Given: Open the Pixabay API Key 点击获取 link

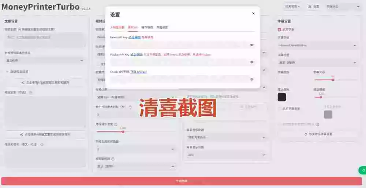Looking at the screenshot, I should click(137, 55).
